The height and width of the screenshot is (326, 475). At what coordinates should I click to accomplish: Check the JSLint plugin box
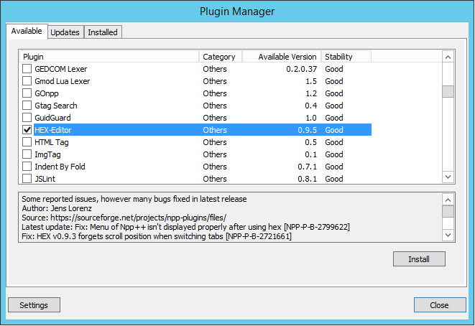point(27,179)
